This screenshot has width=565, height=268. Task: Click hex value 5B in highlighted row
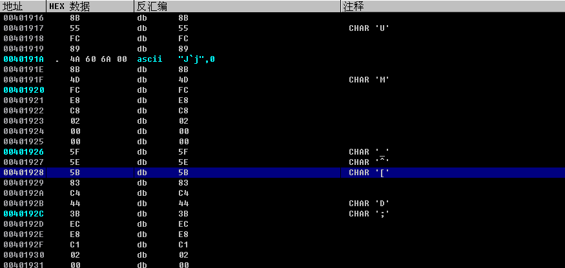(x=75, y=173)
